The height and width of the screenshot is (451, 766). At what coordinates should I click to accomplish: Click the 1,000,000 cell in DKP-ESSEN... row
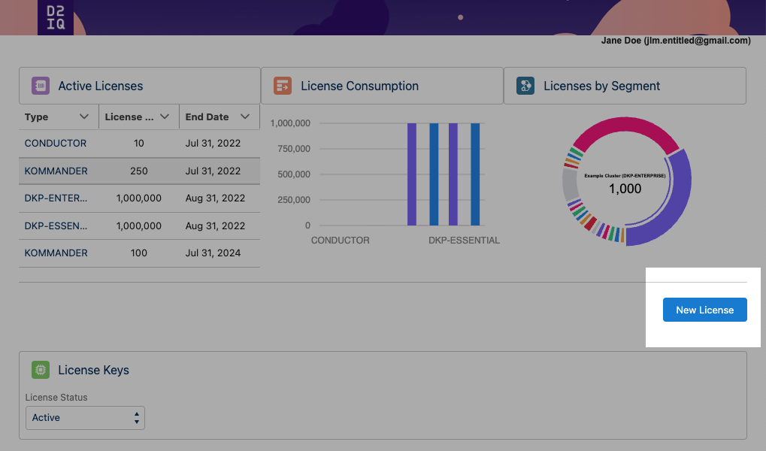pyautogui.click(x=139, y=225)
